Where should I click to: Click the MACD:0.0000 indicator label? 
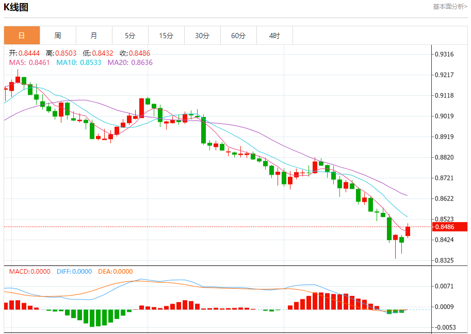[x=30, y=271]
